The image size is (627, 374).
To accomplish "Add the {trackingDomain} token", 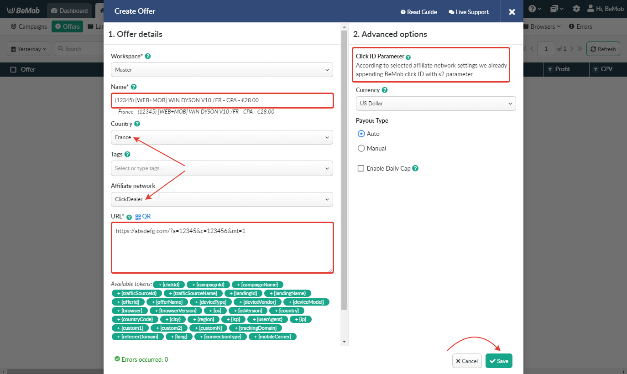I will 255,328.
